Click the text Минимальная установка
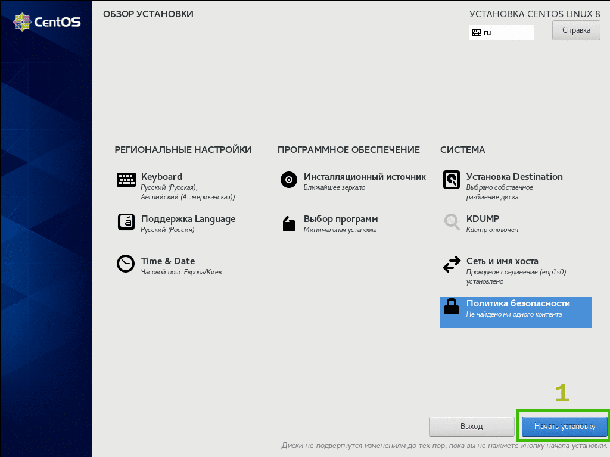This screenshot has height=457, width=610. coord(340,230)
